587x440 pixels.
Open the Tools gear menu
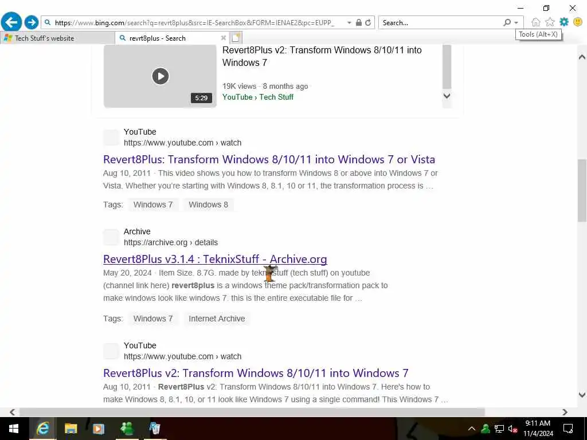[x=564, y=22]
